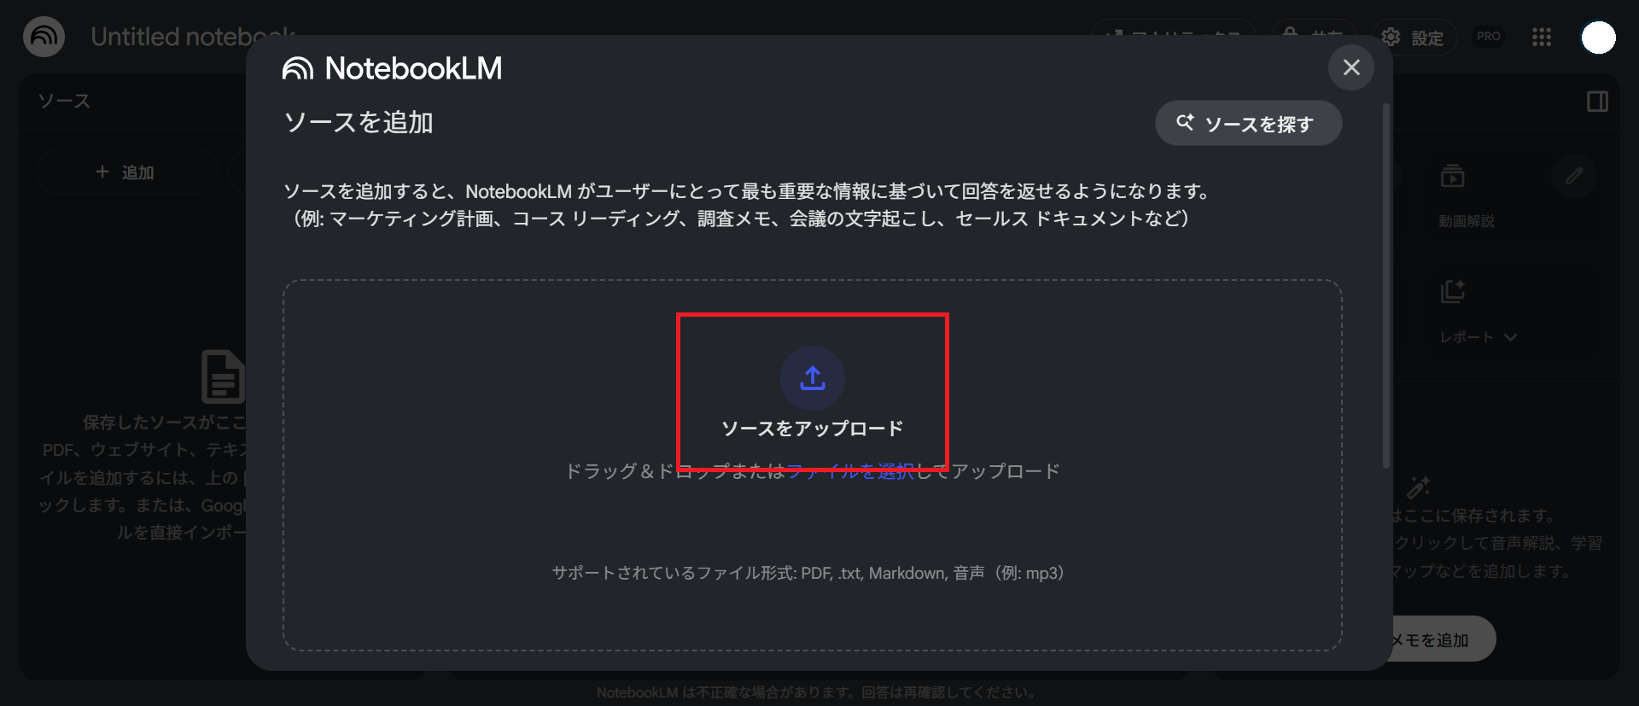
Task: Open the user account avatar
Action: tap(1598, 38)
